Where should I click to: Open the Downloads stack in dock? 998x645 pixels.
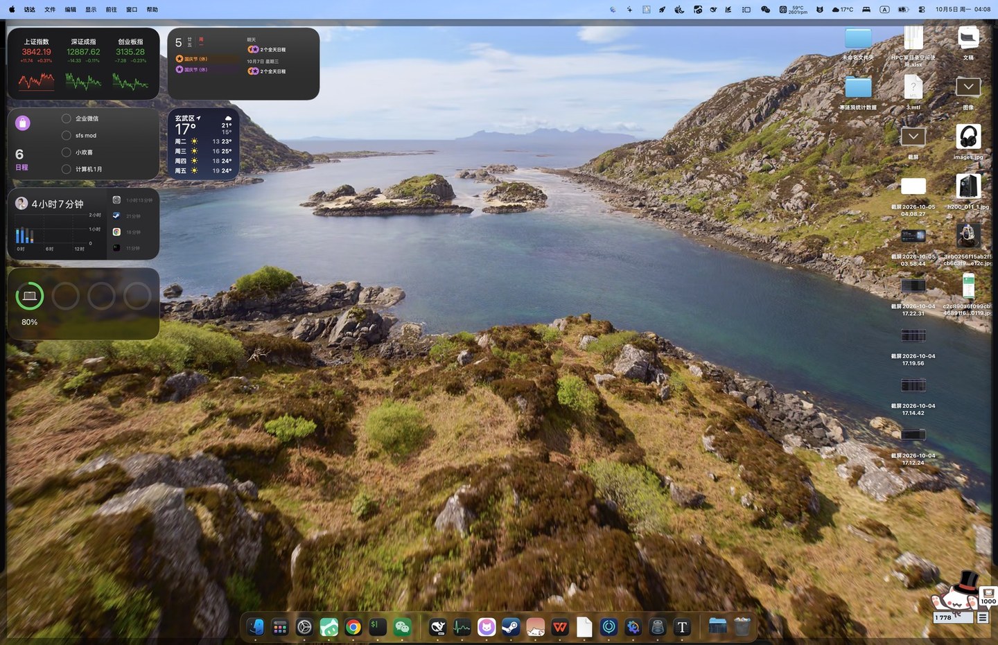click(717, 627)
